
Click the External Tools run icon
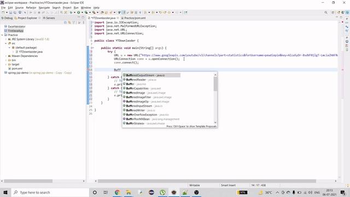94,13
